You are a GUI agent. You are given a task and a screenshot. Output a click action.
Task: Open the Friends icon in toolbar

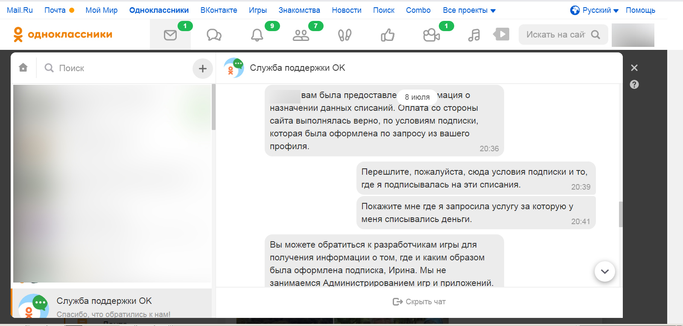301,35
